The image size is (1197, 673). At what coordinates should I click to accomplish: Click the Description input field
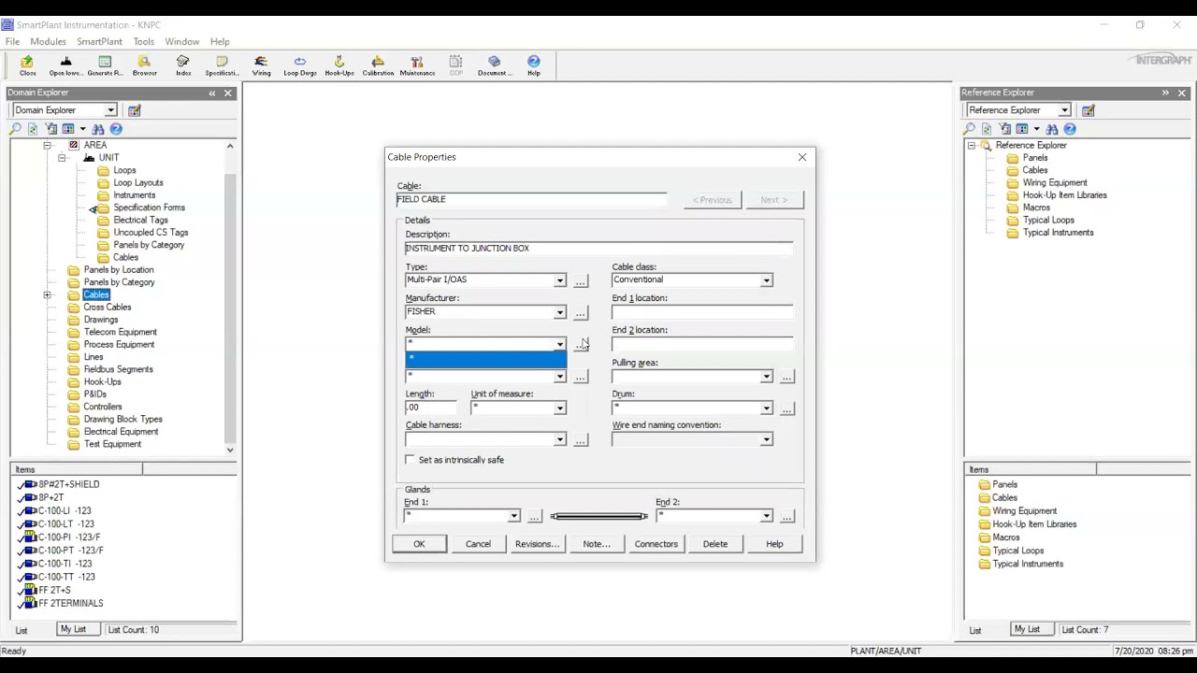[x=598, y=248]
